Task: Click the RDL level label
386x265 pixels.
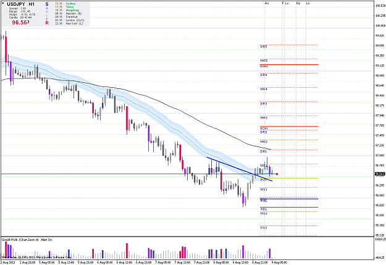Action: pyautogui.click(x=263, y=209)
